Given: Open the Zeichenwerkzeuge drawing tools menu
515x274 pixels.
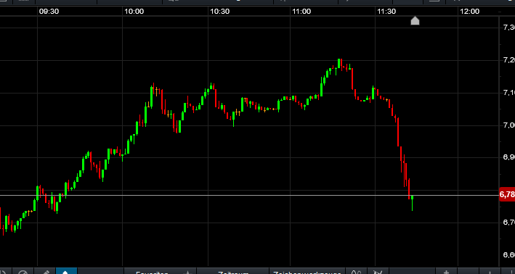Looking at the screenshot, I should pos(307,272).
